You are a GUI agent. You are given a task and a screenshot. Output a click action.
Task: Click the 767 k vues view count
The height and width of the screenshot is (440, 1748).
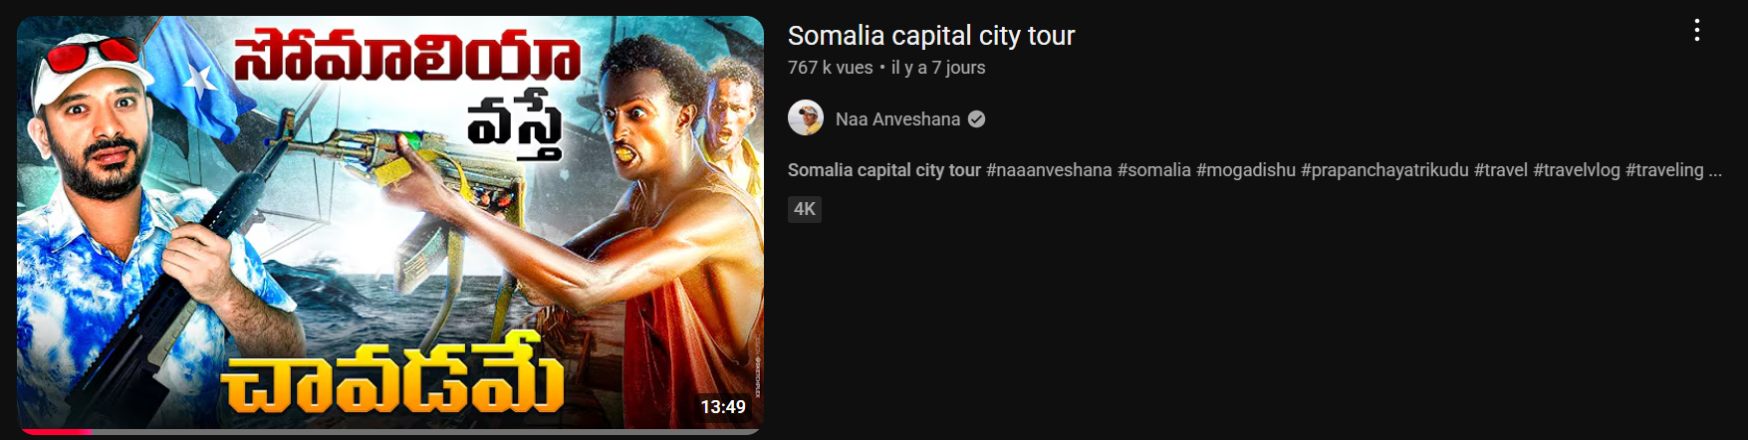(x=830, y=68)
